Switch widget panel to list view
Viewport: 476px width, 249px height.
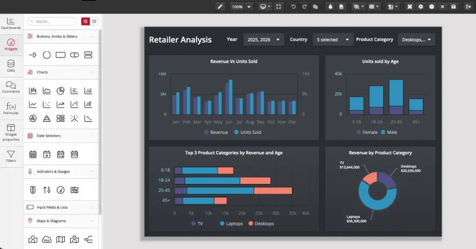pyautogui.click(x=94, y=21)
